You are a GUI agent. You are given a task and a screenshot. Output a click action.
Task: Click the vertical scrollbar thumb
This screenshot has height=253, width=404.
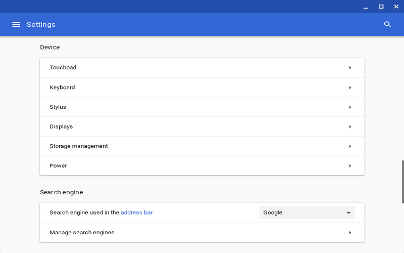pyautogui.click(x=402, y=182)
